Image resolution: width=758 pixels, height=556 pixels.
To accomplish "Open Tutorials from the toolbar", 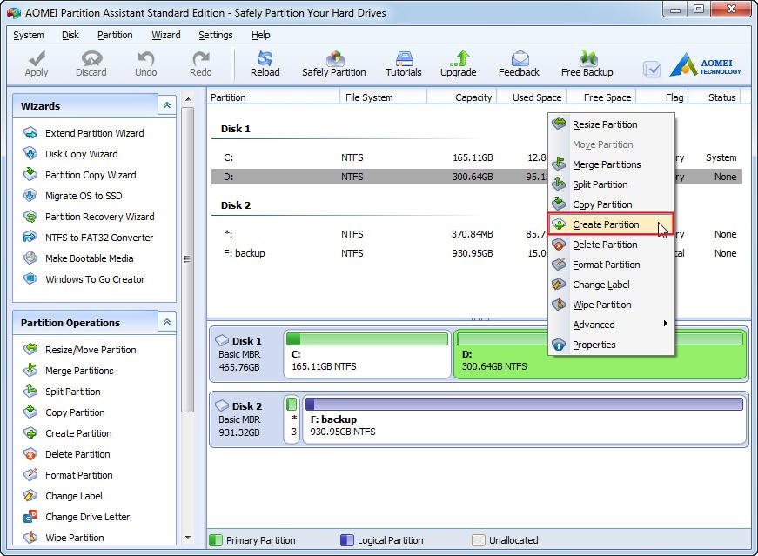I will [x=403, y=64].
